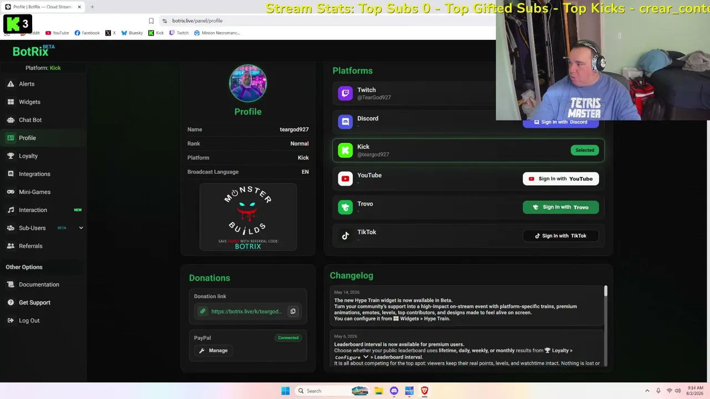Manage the PayPal connection

pyautogui.click(x=214, y=350)
